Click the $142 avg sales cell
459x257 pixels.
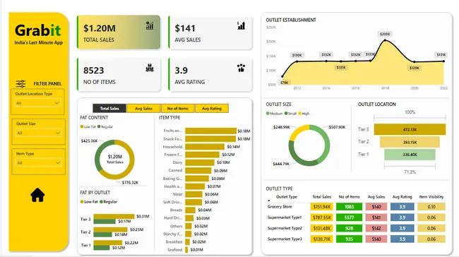pyautogui.click(x=376, y=228)
